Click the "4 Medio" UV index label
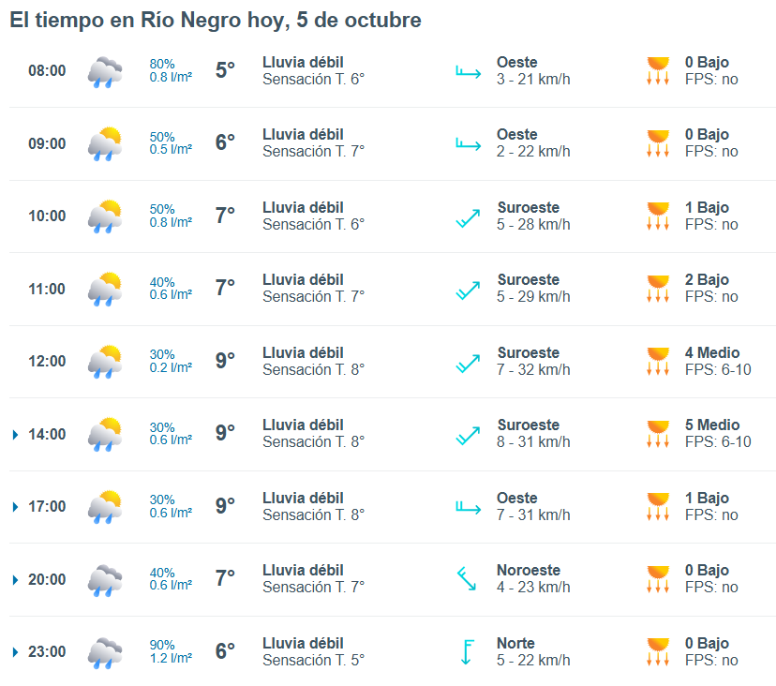776x686 pixels. click(x=711, y=353)
